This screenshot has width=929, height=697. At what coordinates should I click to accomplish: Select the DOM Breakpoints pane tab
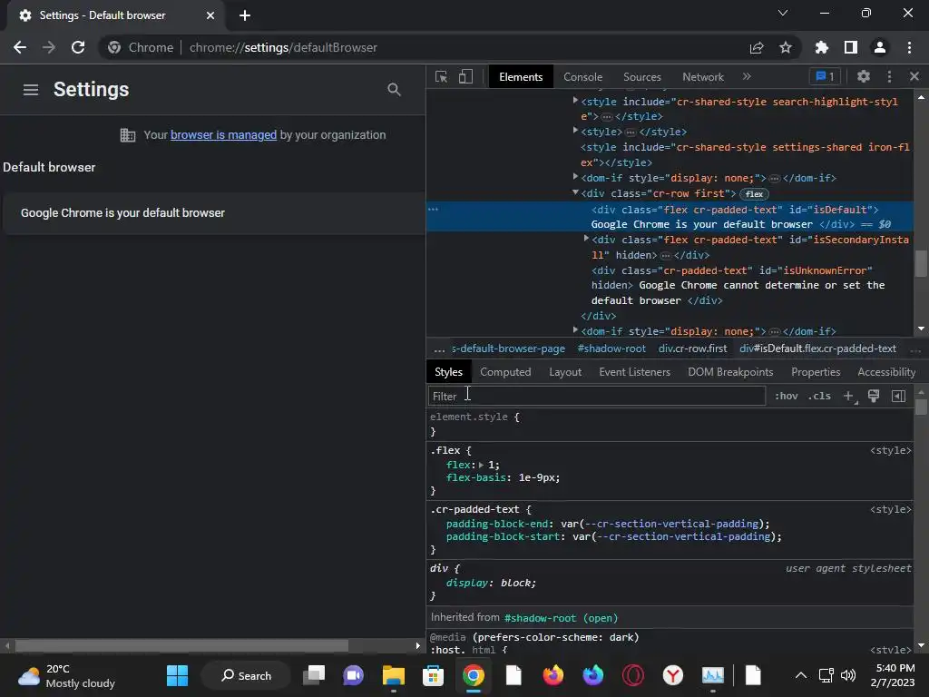(730, 372)
